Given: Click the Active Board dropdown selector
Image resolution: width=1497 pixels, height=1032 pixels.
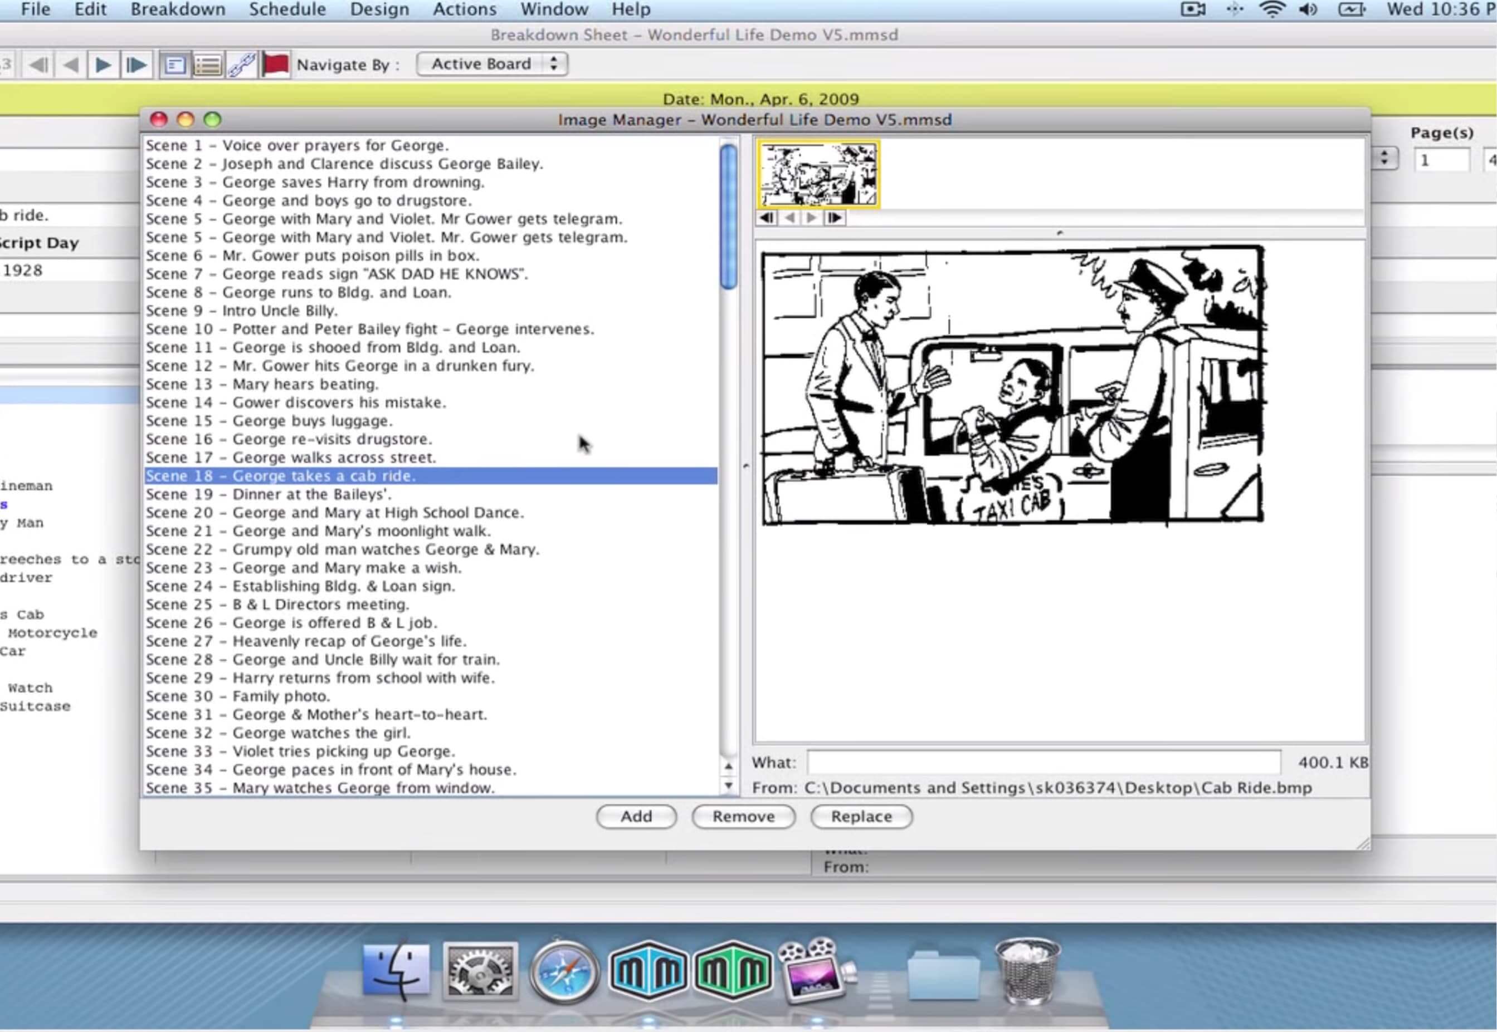Looking at the screenshot, I should (491, 62).
